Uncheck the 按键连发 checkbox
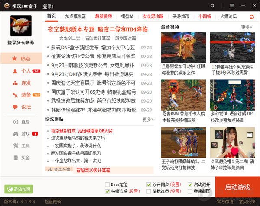The height and width of the screenshot is (206, 260). pos(107,191)
